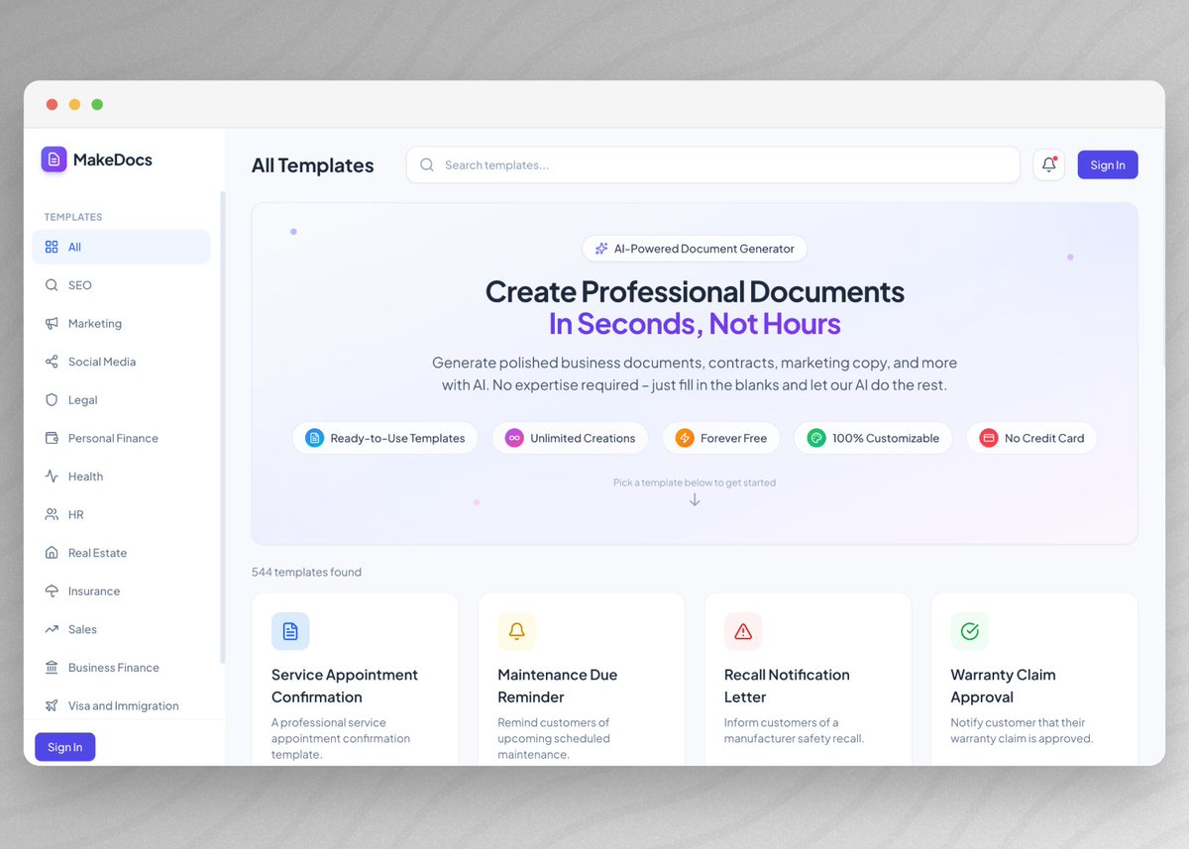Select the SEO category icon in sidebar
The image size is (1189, 849).
coord(51,284)
